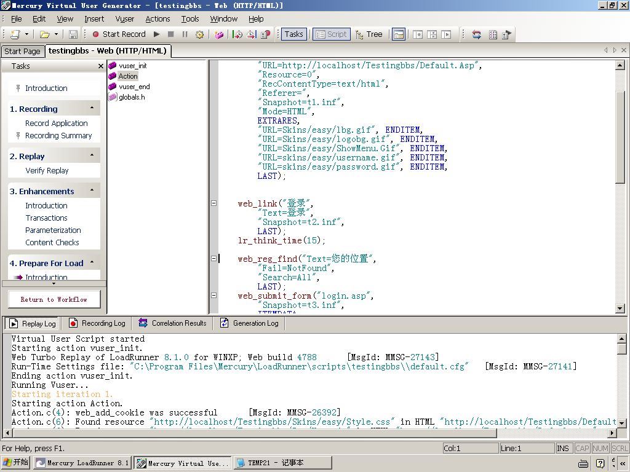Screen dimensions: 630x472
Task: Switch to Recording Log tab
Action: point(97,323)
